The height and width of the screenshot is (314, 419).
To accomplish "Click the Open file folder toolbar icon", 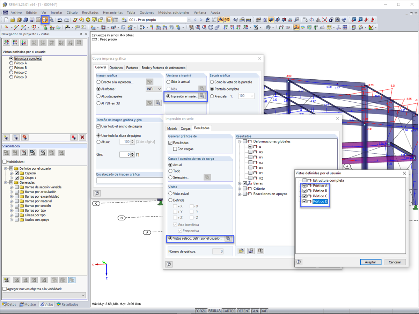I will (13, 20).
